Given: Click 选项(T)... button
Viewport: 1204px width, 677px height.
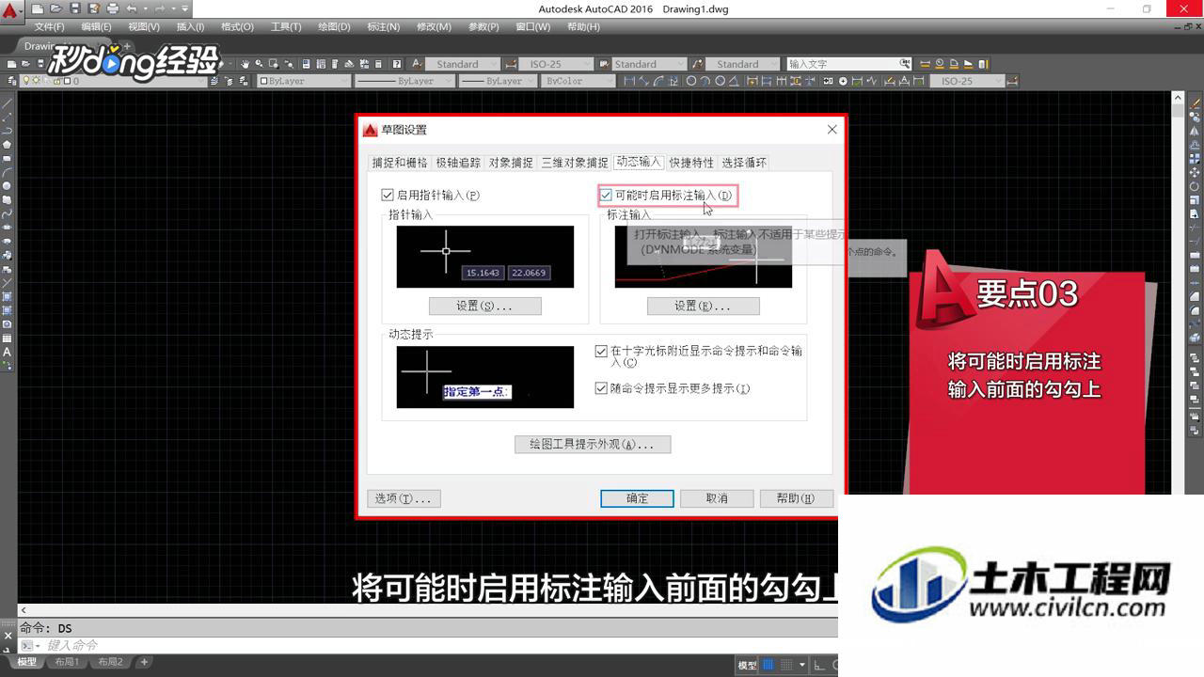Looking at the screenshot, I should [x=404, y=498].
